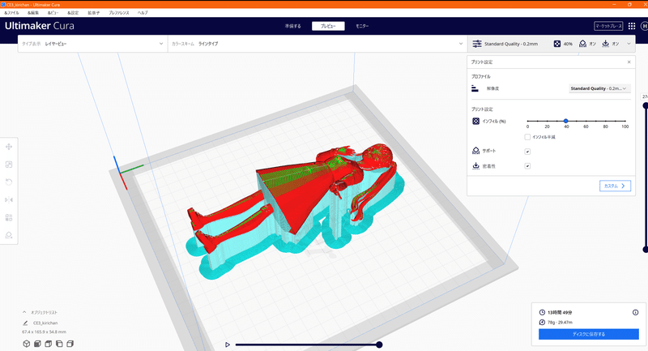
Task: Enable the インフィル半減 gradual infill checkbox
Action: [527, 137]
